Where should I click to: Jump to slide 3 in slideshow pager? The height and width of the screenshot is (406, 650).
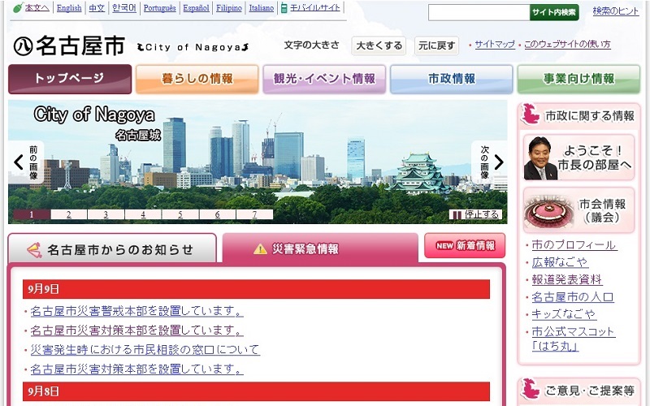click(x=106, y=214)
